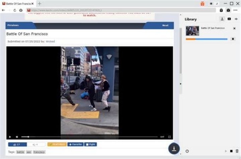Open a new browser tab
Screen dimensions: 241x159
pyautogui.click(x=39, y=3)
